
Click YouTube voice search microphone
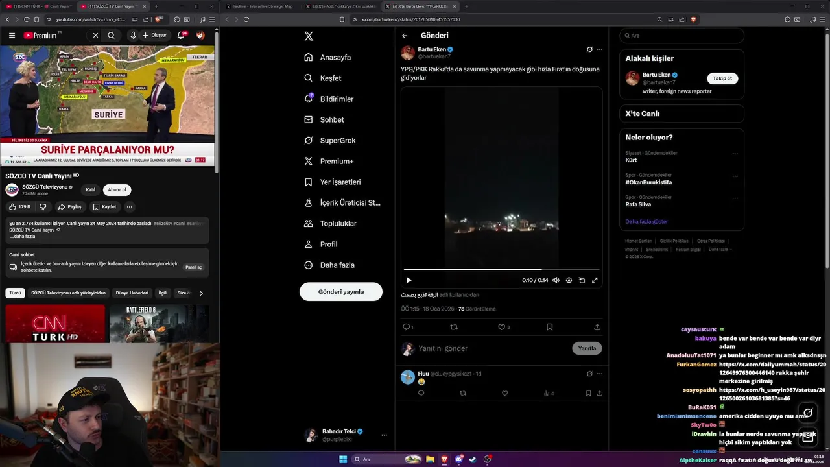(133, 36)
